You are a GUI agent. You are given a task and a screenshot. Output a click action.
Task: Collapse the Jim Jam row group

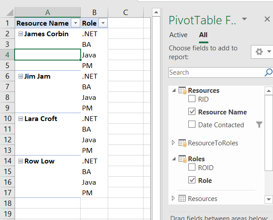pos(20,76)
